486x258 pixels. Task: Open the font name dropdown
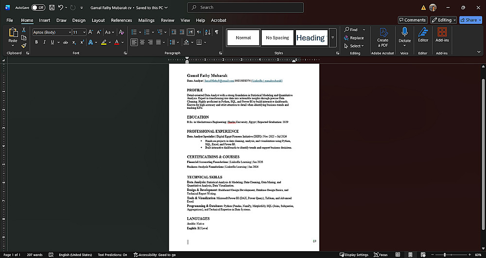pyautogui.click(x=69, y=32)
